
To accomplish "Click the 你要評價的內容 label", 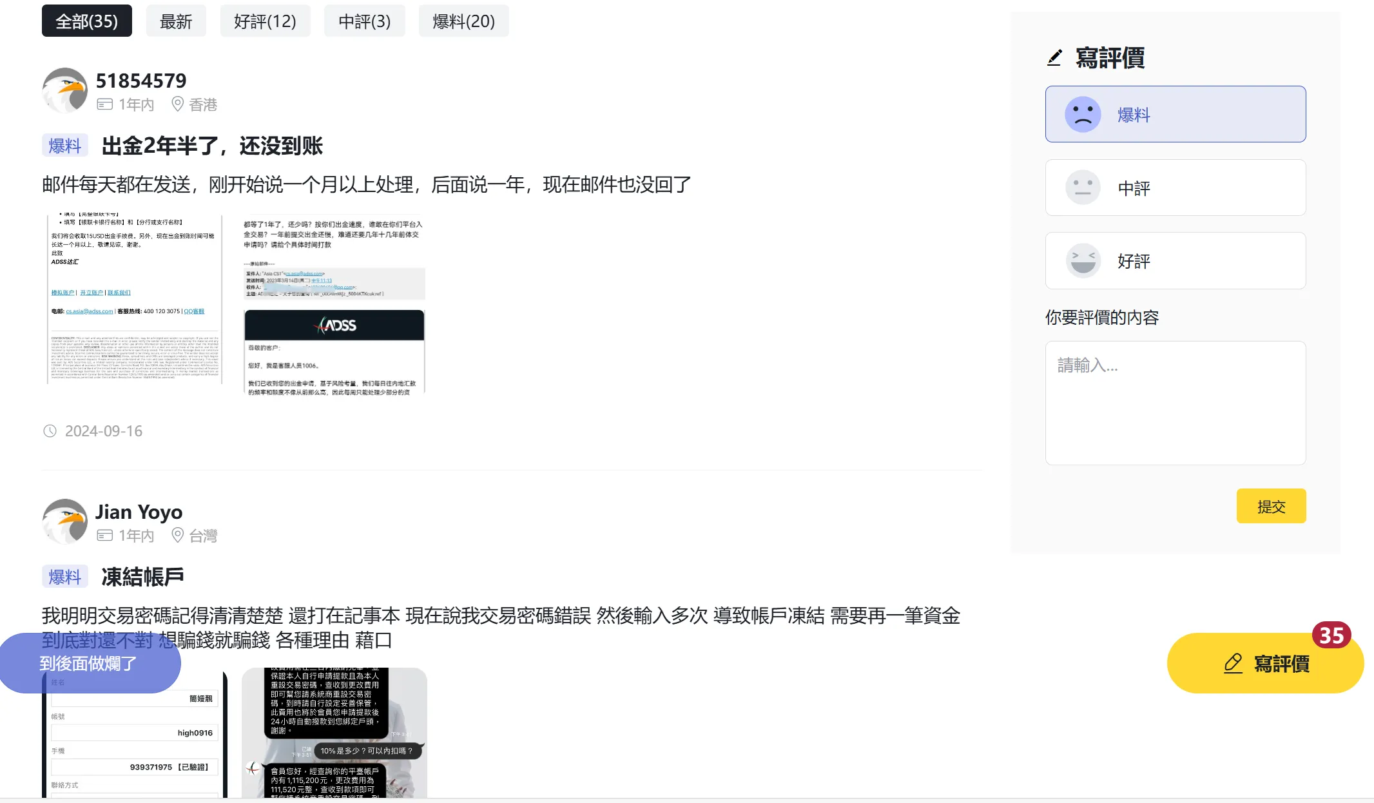I will (1102, 317).
